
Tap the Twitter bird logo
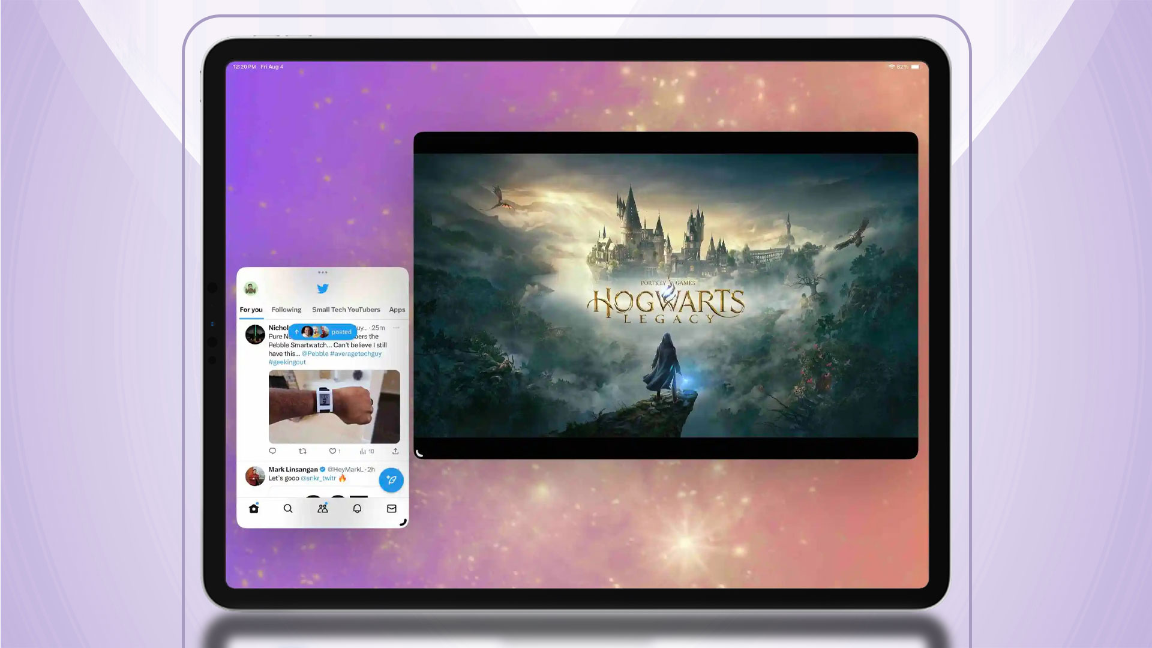323,289
